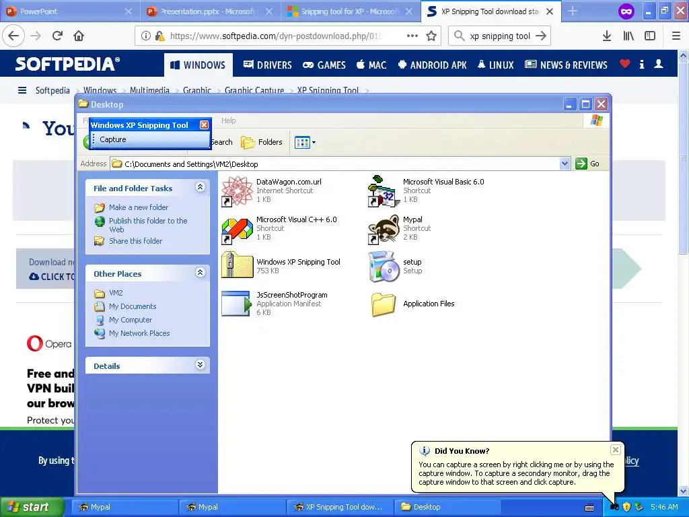Open the page actions three-dots menu
This screenshot has width=689, height=517.
coord(412,36)
